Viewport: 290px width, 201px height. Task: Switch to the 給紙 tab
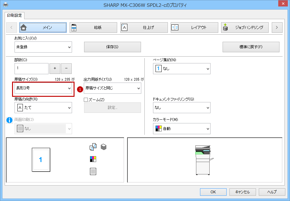[x=93, y=28]
